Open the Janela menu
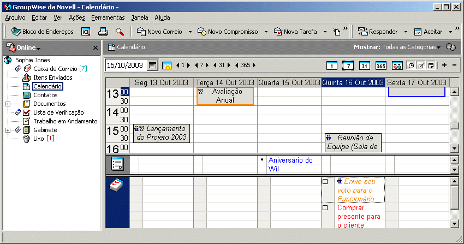The height and width of the screenshot is (244, 464). [139, 18]
